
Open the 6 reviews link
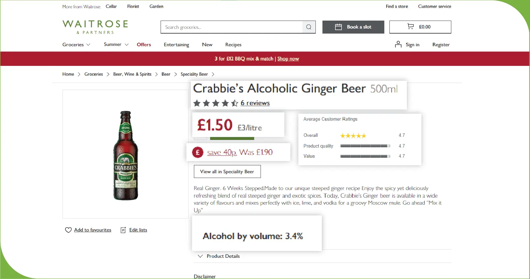coord(255,103)
